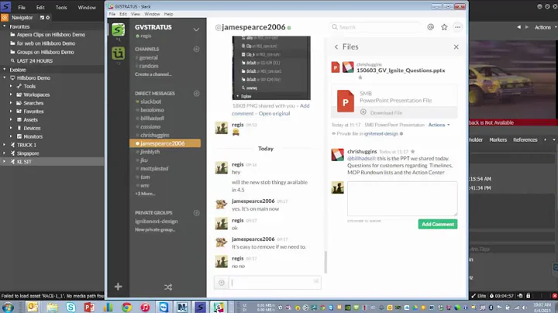
Task: Open the ignitenext-design private group link
Action: point(381,134)
